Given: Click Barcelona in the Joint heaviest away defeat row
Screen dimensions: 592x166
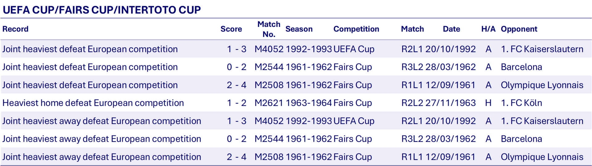Looking at the screenshot, I should (521, 139).
